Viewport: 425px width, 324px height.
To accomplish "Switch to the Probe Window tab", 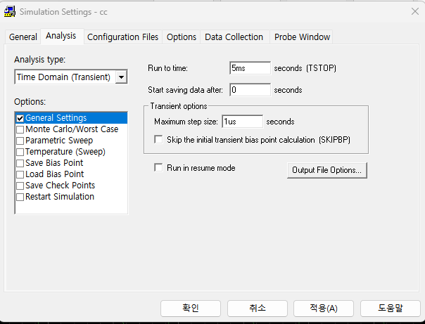I will point(303,37).
